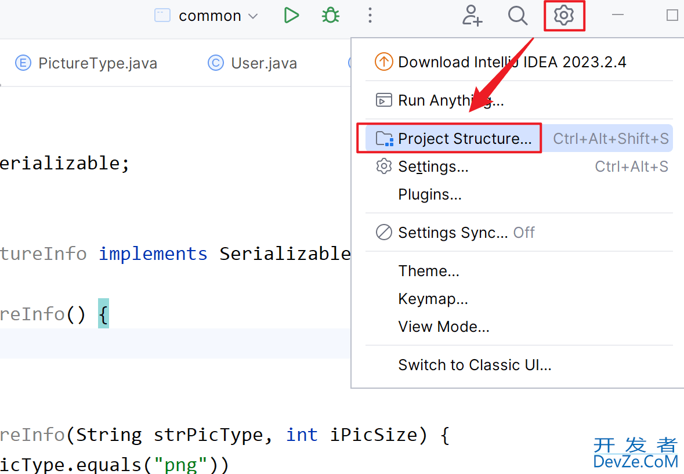Image resolution: width=684 pixels, height=474 pixels.
Task: Open Search Everywhere magnifier
Action: pyautogui.click(x=518, y=15)
